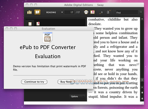Screen dimensions: 148x109
Task: Click the scrollbar up arrow in reader
Action: click(x=142, y=19)
